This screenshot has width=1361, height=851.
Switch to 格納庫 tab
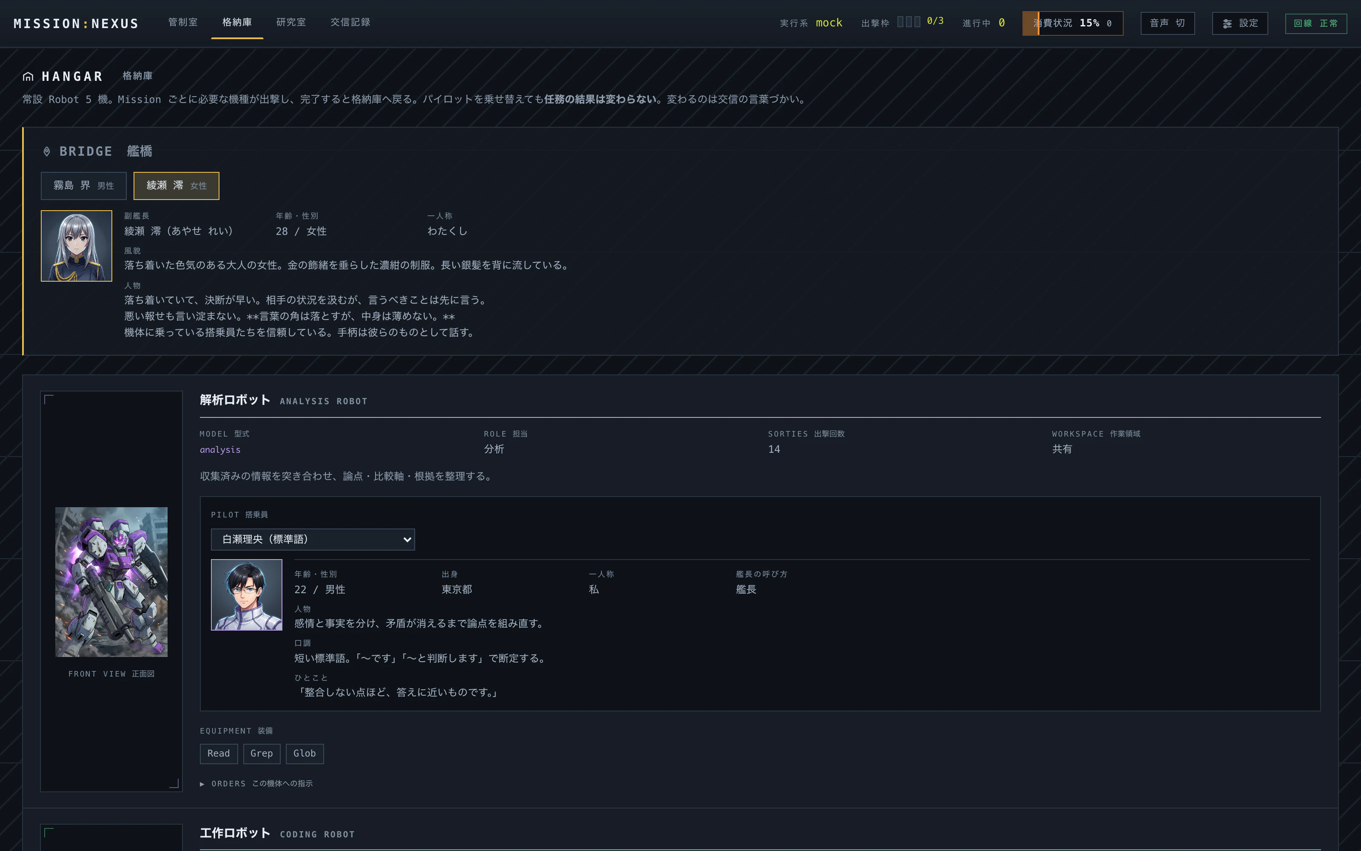pyautogui.click(x=237, y=22)
